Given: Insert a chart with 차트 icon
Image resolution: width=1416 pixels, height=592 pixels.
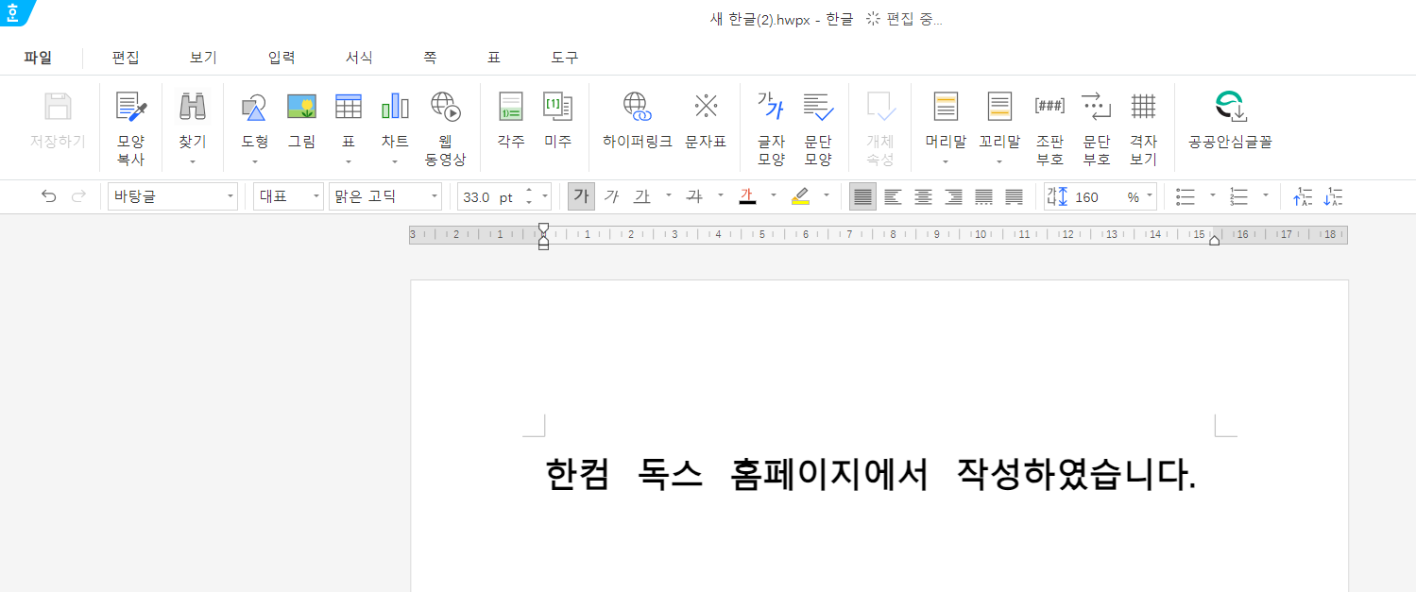Looking at the screenshot, I should pos(395,118).
